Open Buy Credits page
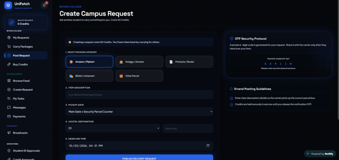This screenshot has width=339, height=160. point(26,64)
